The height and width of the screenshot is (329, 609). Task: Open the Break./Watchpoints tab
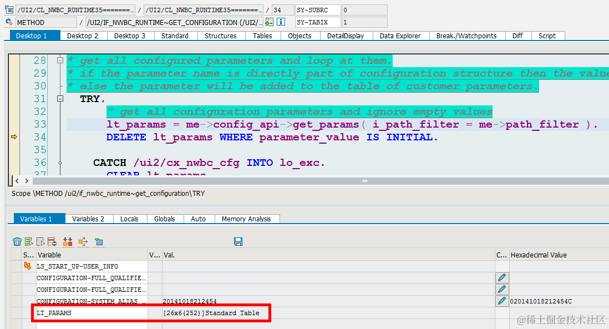coord(466,36)
